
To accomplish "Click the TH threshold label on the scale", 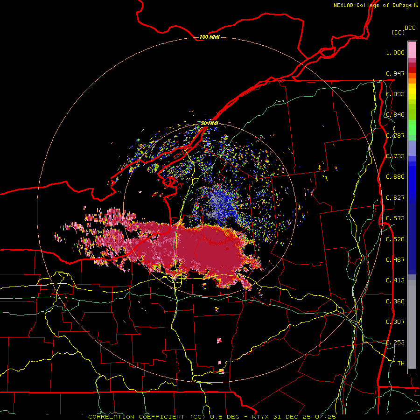I will tap(401, 364).
